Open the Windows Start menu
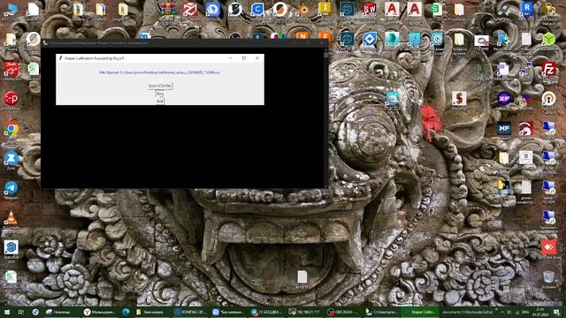The width and height of the screenshot is (566, 318). coord(6,312)
